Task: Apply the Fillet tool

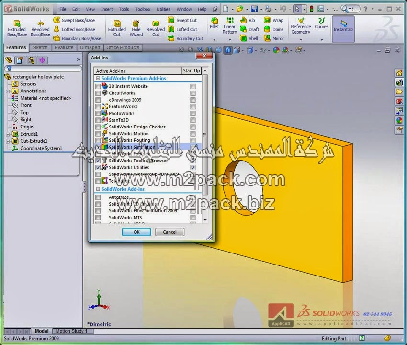Action: (x=215, y=23)
